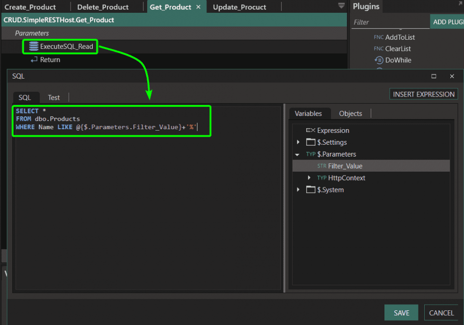Open the tab list dropdown arrow
Viewport: 464px width, 325px height.
click(341, 6)
